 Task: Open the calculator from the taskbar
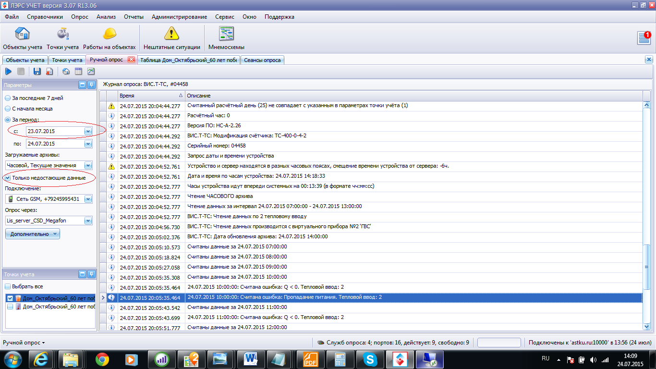point(340,359)
